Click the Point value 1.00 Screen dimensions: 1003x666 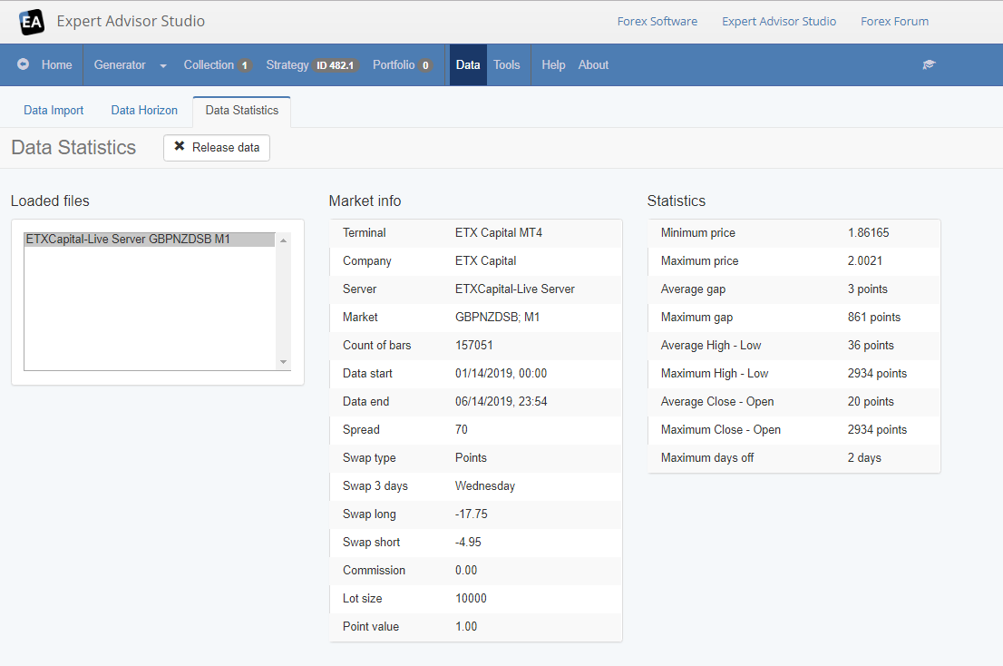(466, 627)
